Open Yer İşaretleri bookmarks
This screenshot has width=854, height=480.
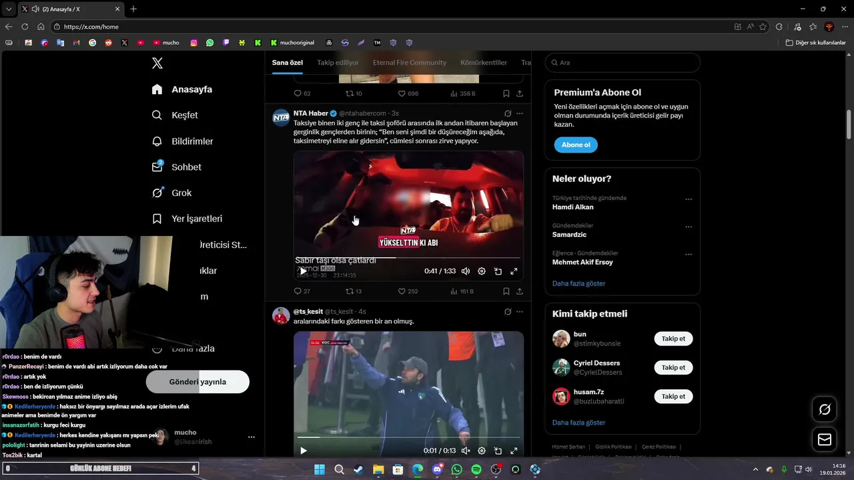(x=187, y=219)
